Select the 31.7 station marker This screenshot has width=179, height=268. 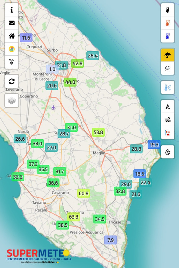(60, 172)
